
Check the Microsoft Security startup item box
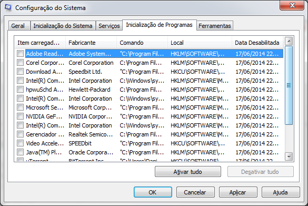point(20,107)
